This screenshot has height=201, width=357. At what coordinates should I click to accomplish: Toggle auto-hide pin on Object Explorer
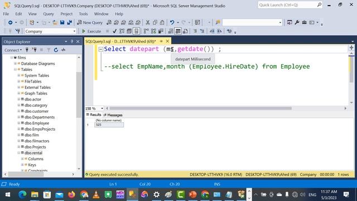pyautogui.click(x=72, y=42)
